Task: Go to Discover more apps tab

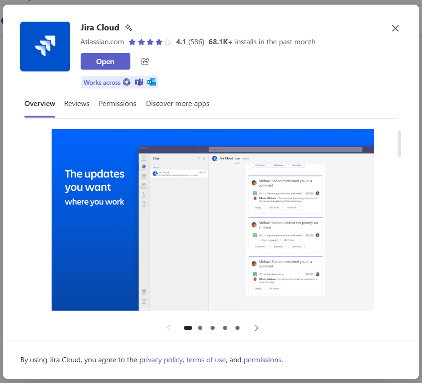Action: [x=178, y=104]
